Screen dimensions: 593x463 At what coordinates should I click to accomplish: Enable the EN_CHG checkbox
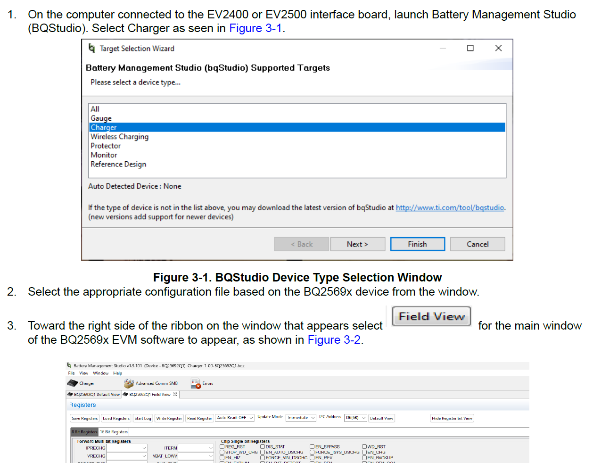tap(364, 452)
